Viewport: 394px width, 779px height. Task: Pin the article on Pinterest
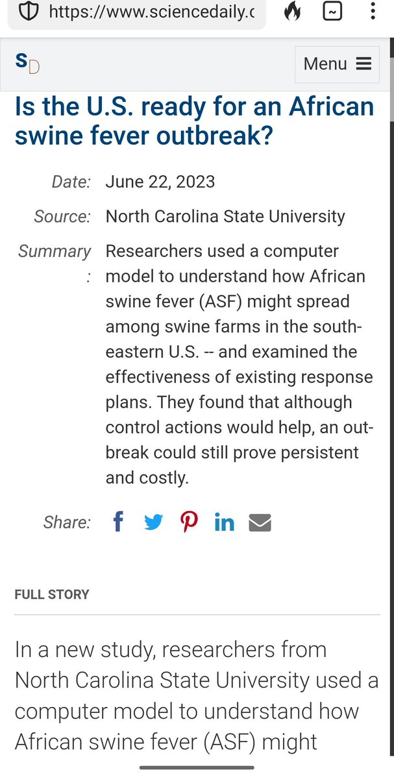(189, 521)
